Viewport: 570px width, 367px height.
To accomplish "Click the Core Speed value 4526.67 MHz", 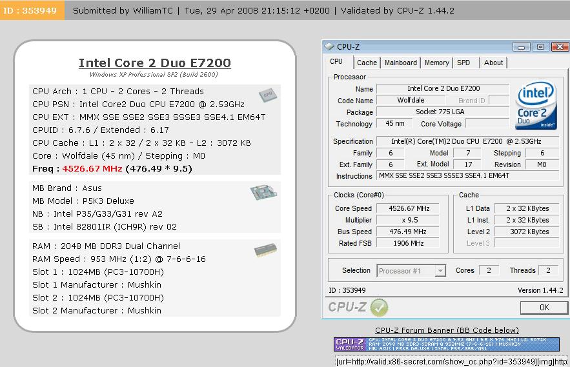I will (x=409, y=208).
